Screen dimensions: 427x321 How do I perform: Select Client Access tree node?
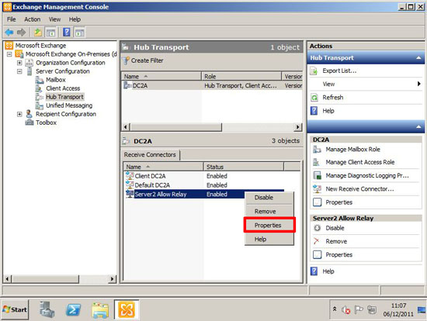[63, 88]
